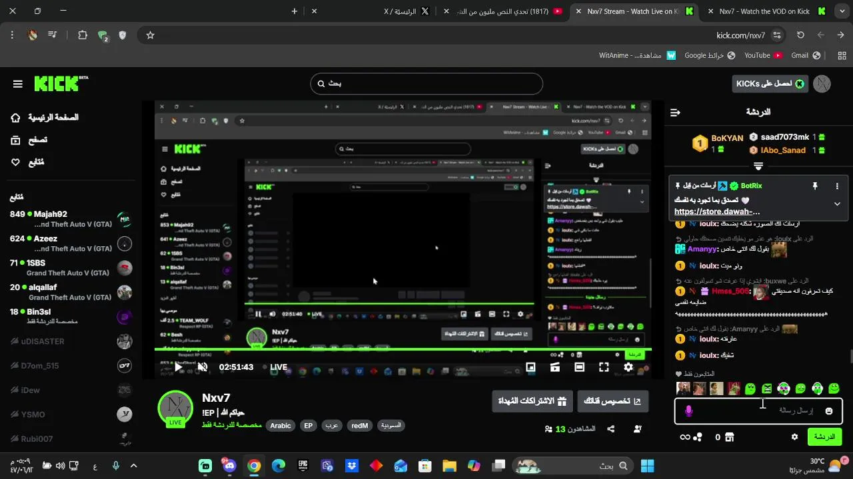Open pinned message options menu
Image resolution: width=853 pixels, height=479 pixels.
(837, 186)
